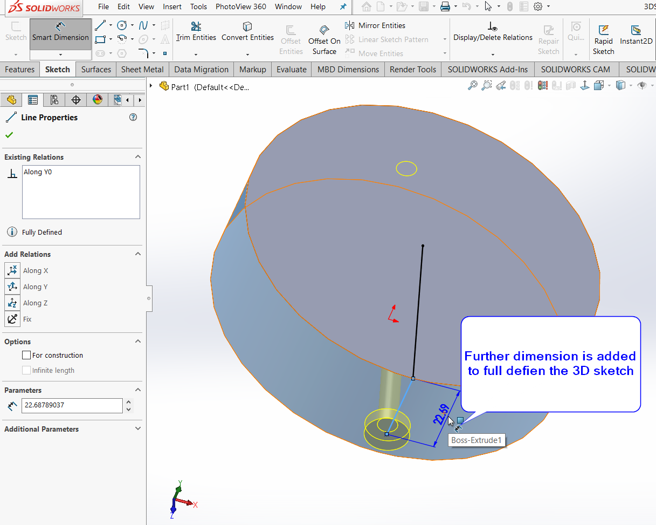The image size is (656, 525).
Task: Add the Along Z relation
Action: point(12,303)
